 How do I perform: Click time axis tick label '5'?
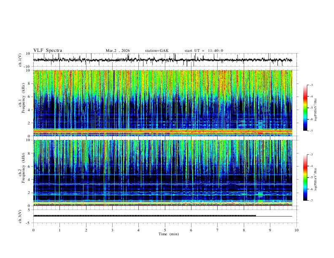(165, 230)
